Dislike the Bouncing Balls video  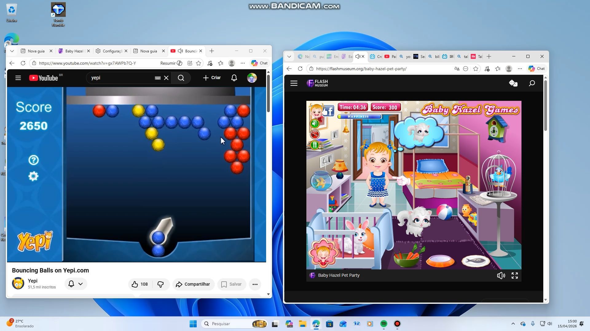pos(160,284)
